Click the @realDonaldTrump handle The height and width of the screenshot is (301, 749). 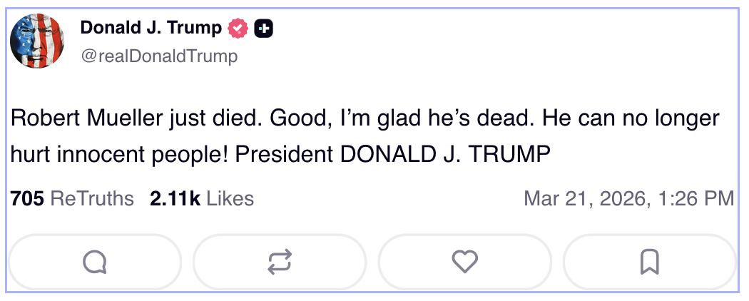pos(158,56)
